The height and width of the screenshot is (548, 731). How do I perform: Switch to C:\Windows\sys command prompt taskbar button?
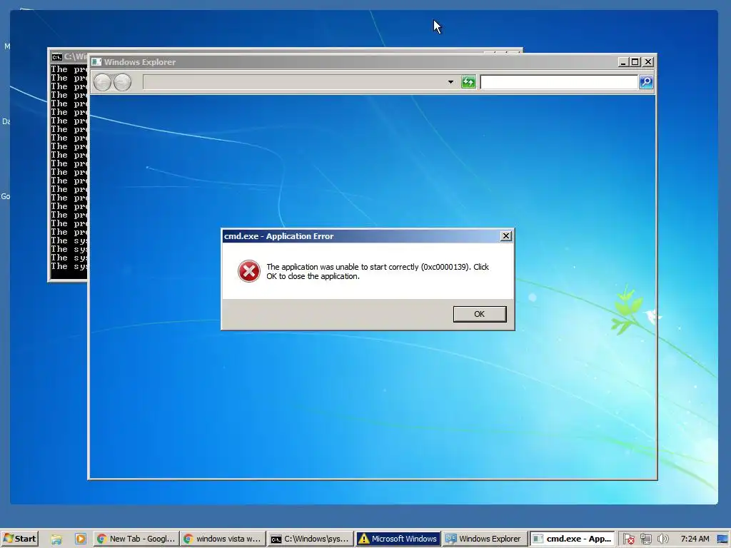(x=310, y=539)
